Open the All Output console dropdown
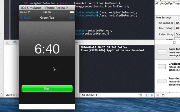180x112 pixels. click(x=89, y=95)
